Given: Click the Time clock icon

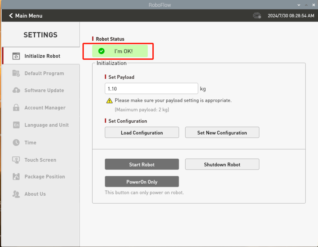Looking at the screenshot, I should coord(16,143).
